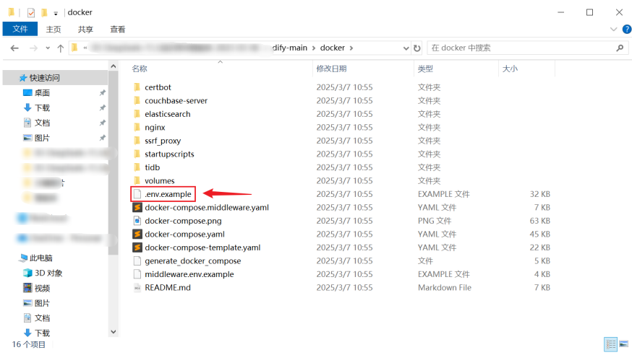Open the 查看 ribbon tab
The width and height of the screenshot is (632, 355).
click(118, 29)
